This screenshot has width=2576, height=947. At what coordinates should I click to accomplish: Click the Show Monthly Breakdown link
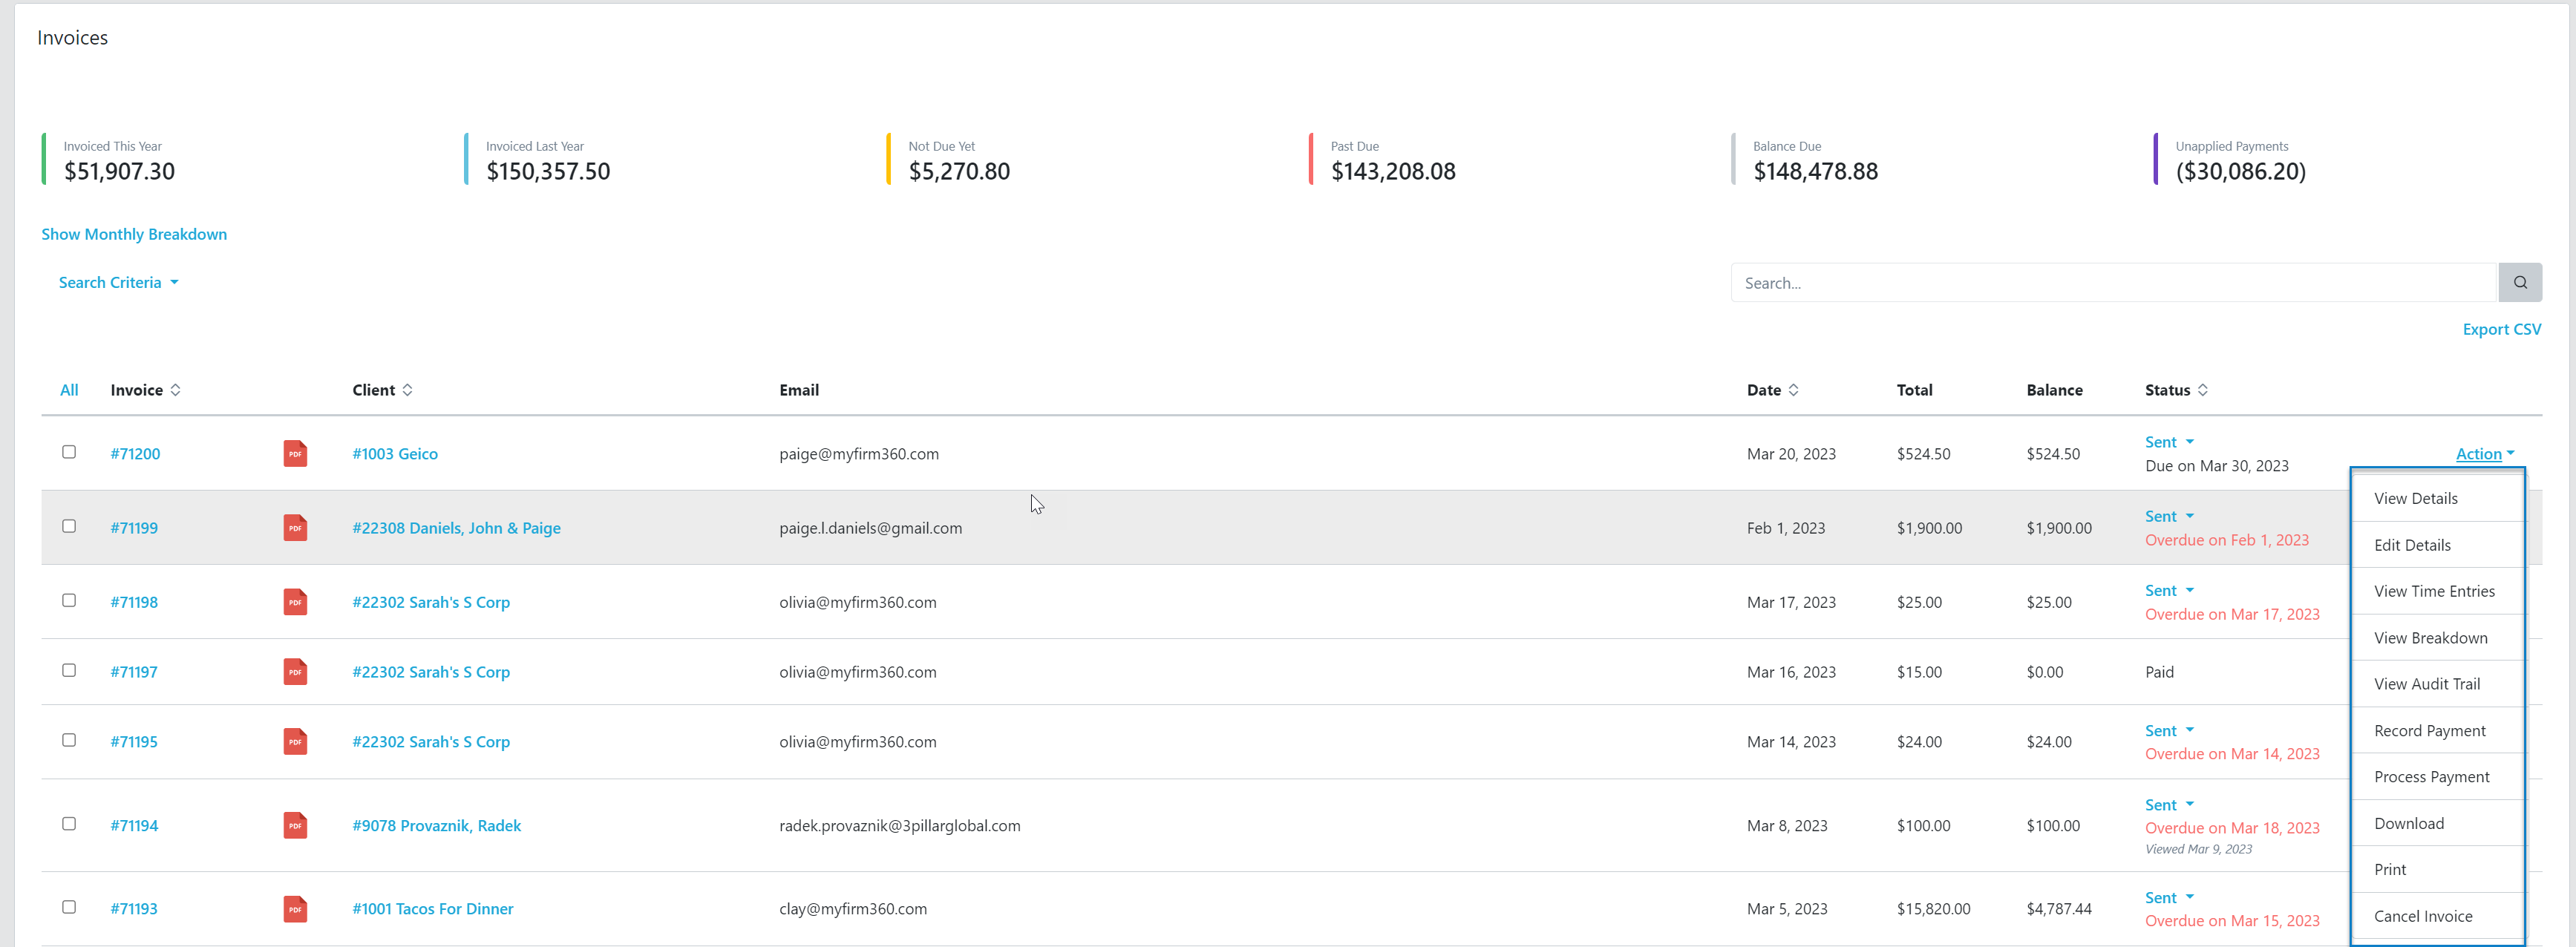click(x=134, y=233)
